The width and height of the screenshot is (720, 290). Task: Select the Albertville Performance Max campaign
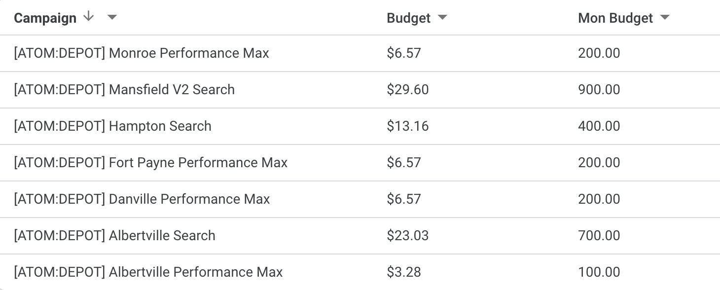[148, 272]
